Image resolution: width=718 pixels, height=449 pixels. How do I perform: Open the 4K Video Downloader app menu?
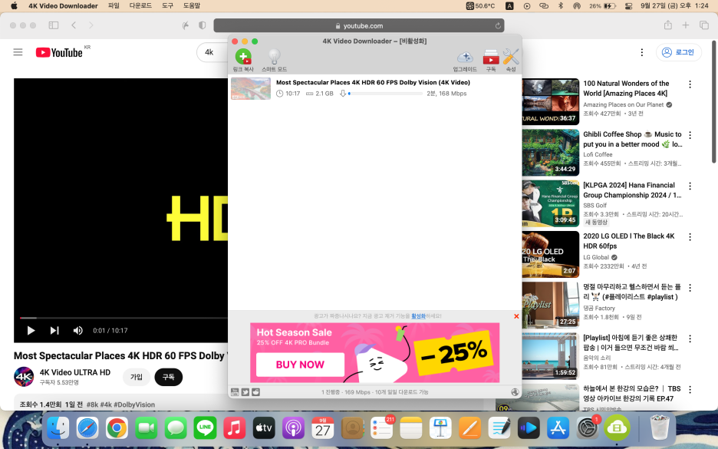click(63, 5)
